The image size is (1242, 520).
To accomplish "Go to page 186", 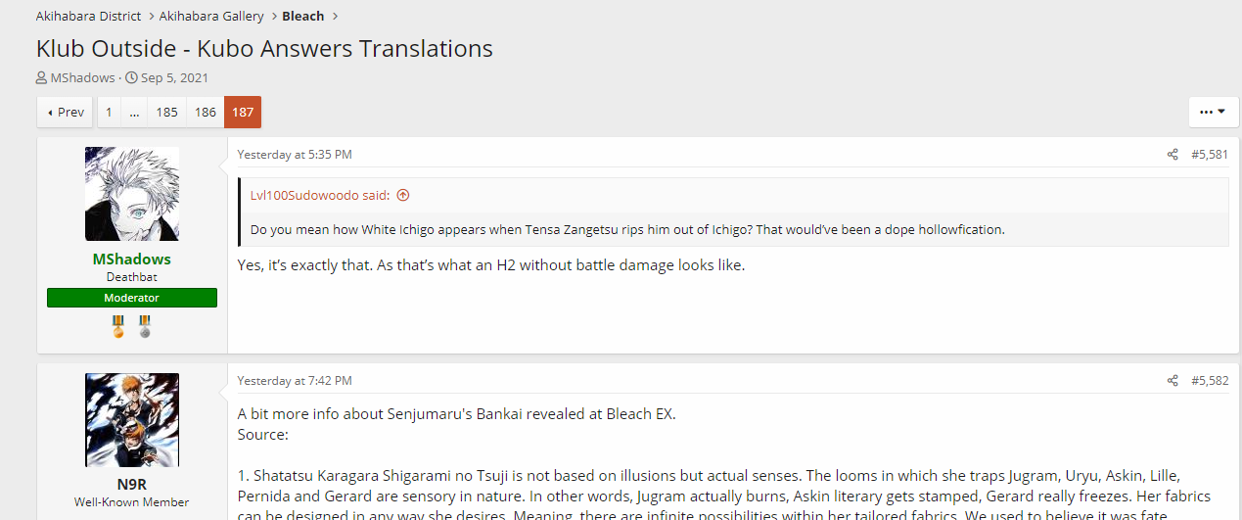I will click(x=206, y=112).
